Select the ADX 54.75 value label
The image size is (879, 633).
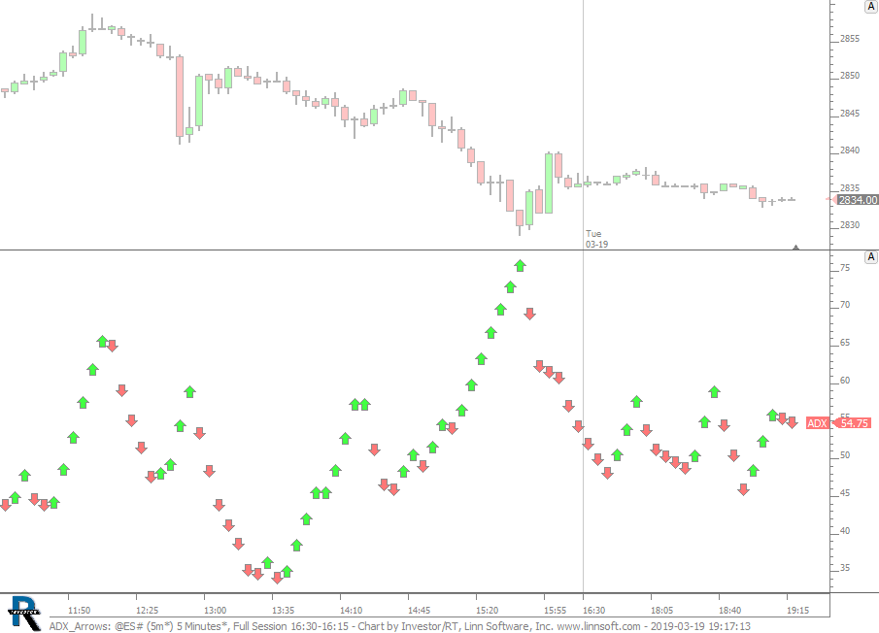coord(854,423)
